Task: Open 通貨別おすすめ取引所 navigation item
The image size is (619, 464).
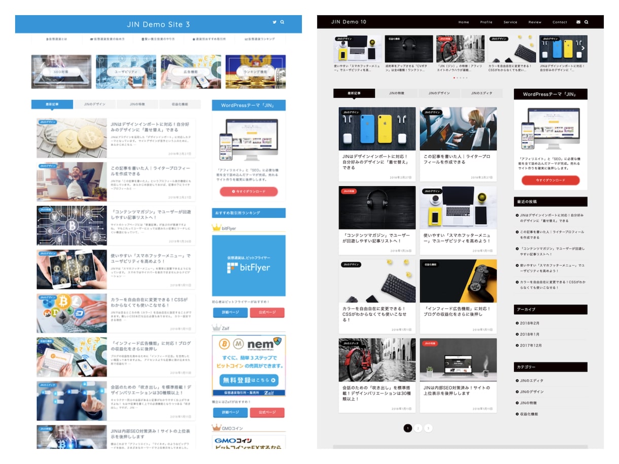Action: click(x=209, y=39)
